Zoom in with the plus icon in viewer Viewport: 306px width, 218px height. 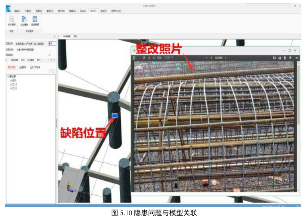[211, 58]
